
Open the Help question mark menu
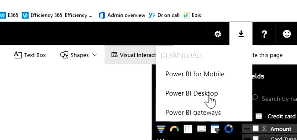click(264, 34)
